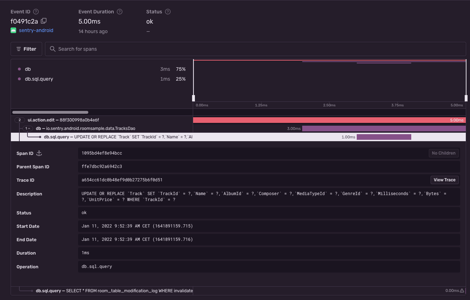The height and width of the screenshot is (300, 470).
Task: Click the magnifier icon in the span search bar
Action: point(52,49)
